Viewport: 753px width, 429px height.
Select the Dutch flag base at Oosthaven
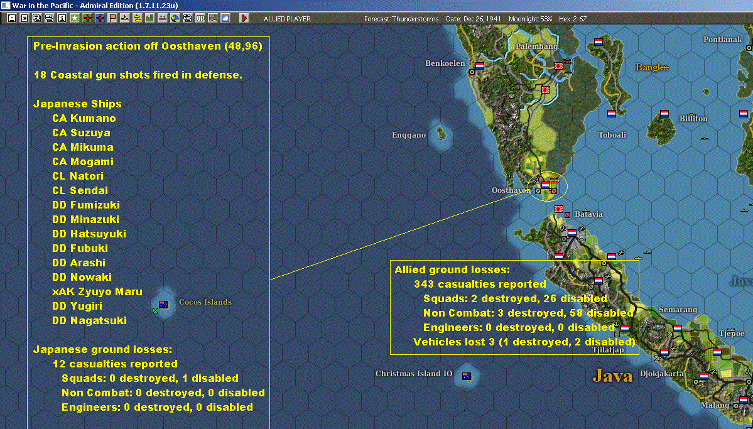tap(546, 185)
